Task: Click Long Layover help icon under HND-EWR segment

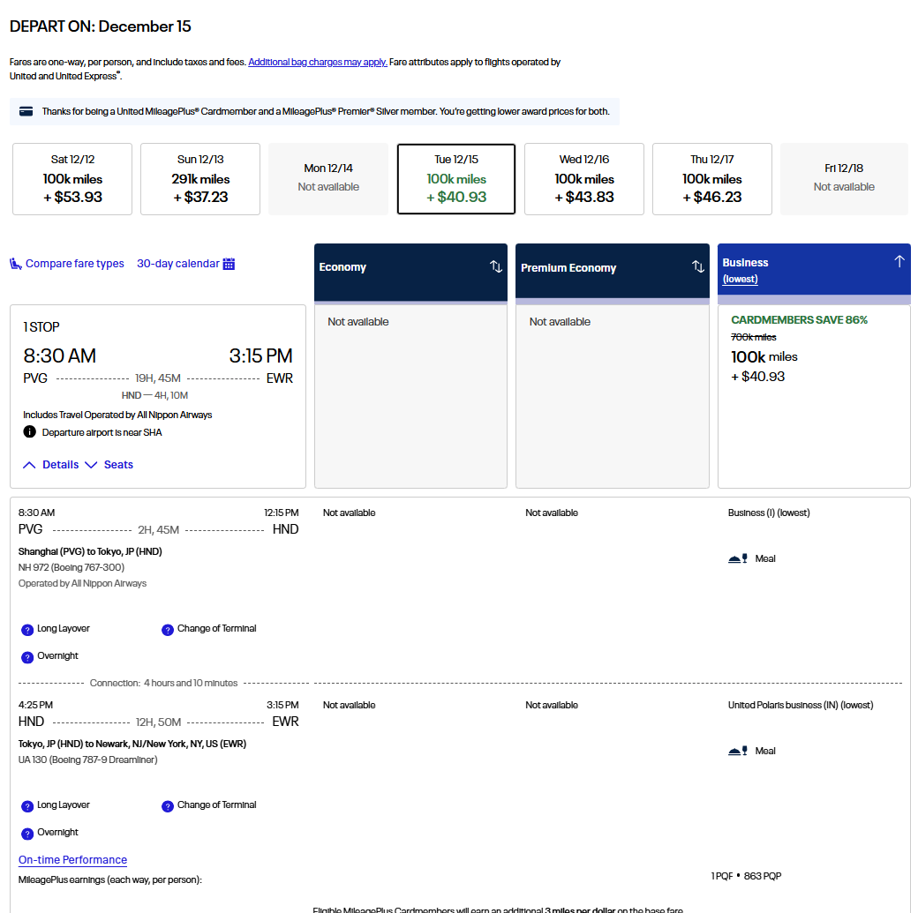Action: click(27, 806)
